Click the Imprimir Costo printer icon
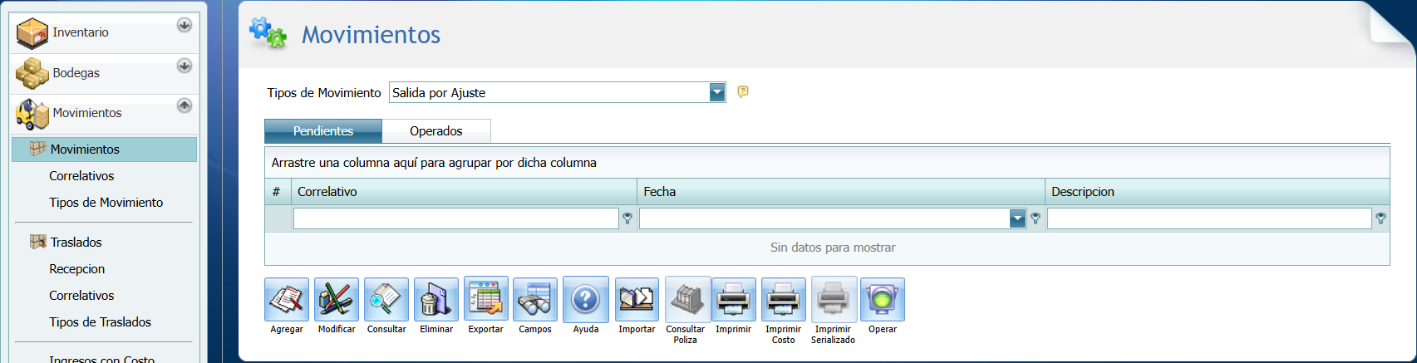This screenshot has height=363, width=1417. (x=784, y=300)
